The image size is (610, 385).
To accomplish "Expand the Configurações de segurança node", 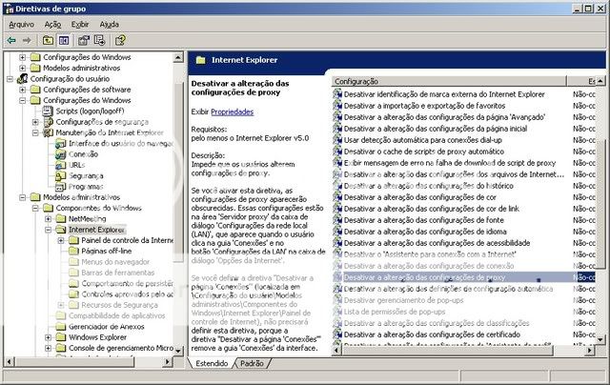I will (35, 122).
